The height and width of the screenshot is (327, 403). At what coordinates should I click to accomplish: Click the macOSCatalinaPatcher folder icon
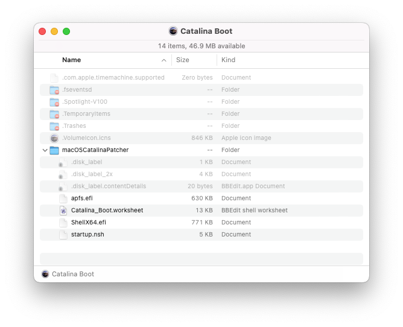(54, 150)
